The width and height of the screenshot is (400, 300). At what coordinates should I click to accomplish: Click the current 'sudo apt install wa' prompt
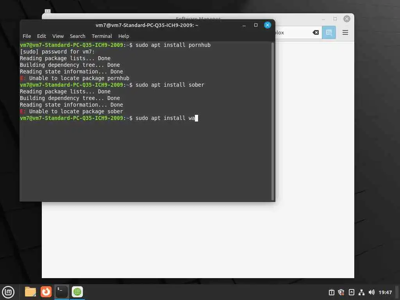(x=109, y=118)
